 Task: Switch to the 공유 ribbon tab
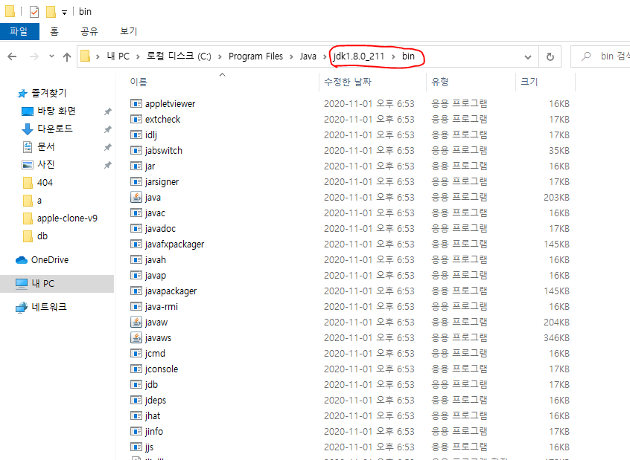89,31
